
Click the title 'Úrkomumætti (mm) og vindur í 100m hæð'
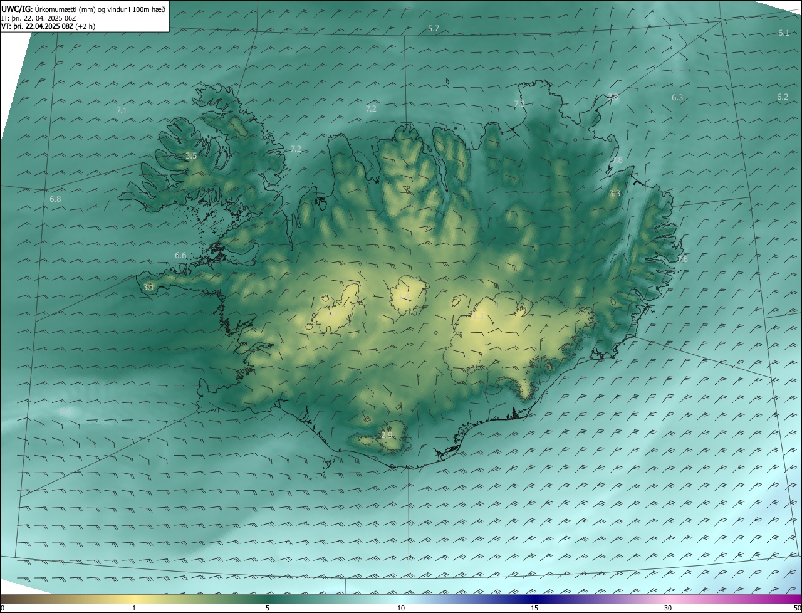[100, 9]
